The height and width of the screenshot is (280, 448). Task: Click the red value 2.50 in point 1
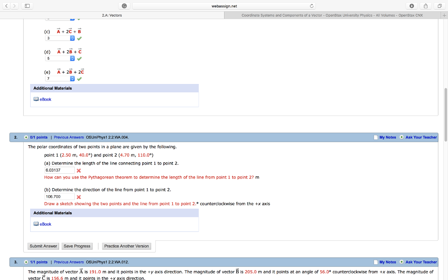(x=66, y=155)
